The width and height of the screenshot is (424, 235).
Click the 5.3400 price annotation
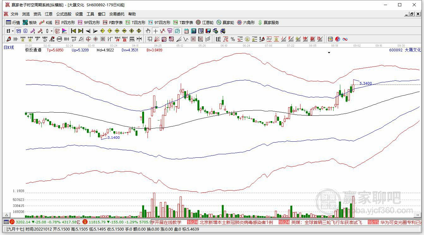tap(366, 84)
